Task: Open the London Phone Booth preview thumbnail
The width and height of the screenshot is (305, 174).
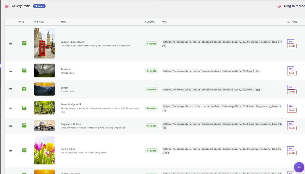Action: click(44, 43)
